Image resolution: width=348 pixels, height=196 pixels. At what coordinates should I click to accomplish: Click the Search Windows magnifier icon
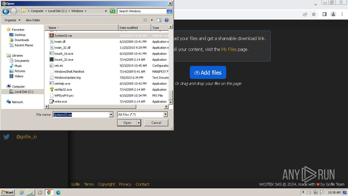169,11
